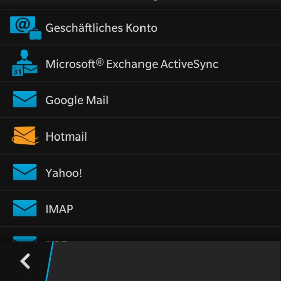
Task: Tap the Google Mail envelope icon
Action: 25,99
